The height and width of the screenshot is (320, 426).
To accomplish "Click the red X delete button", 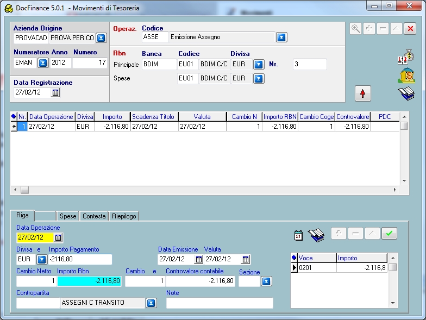I will tap(410, 29).
